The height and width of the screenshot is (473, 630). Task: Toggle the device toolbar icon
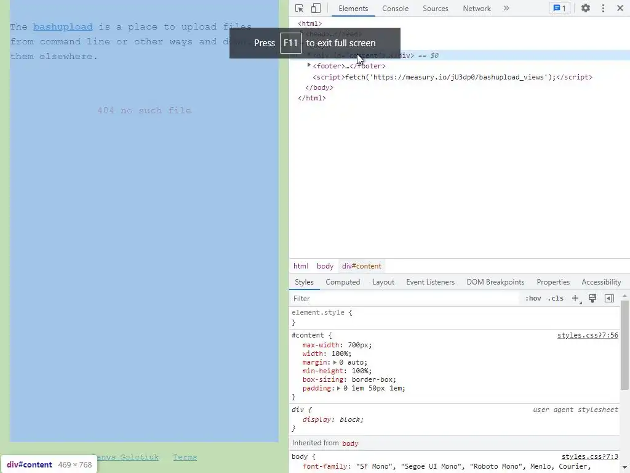click(x=316, y=9)
